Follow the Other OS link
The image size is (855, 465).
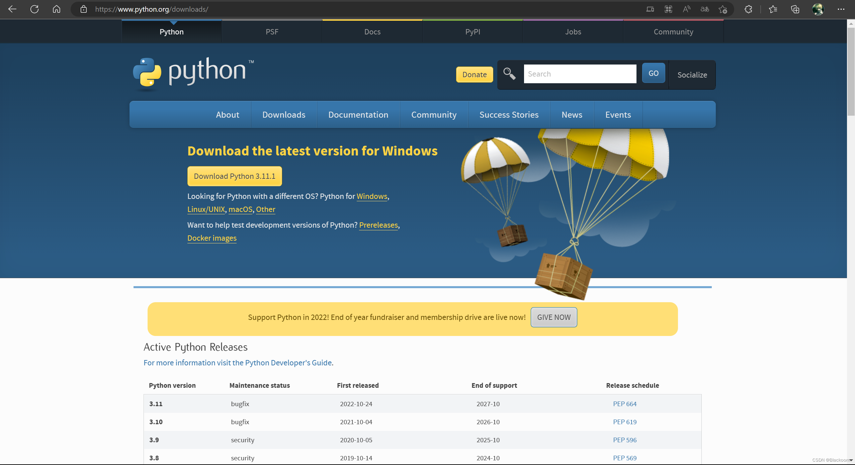point(266,209)
